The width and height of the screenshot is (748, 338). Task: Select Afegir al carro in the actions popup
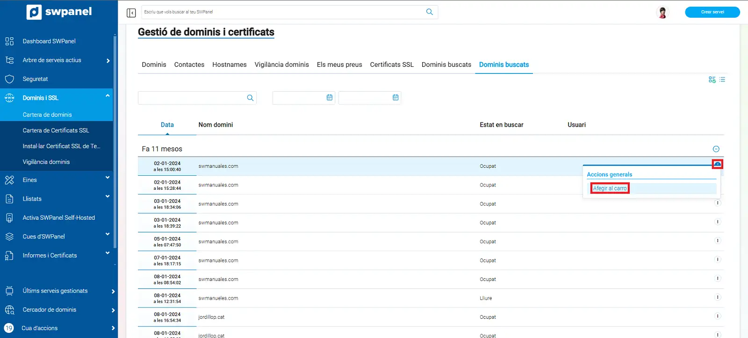coord(610,188)
